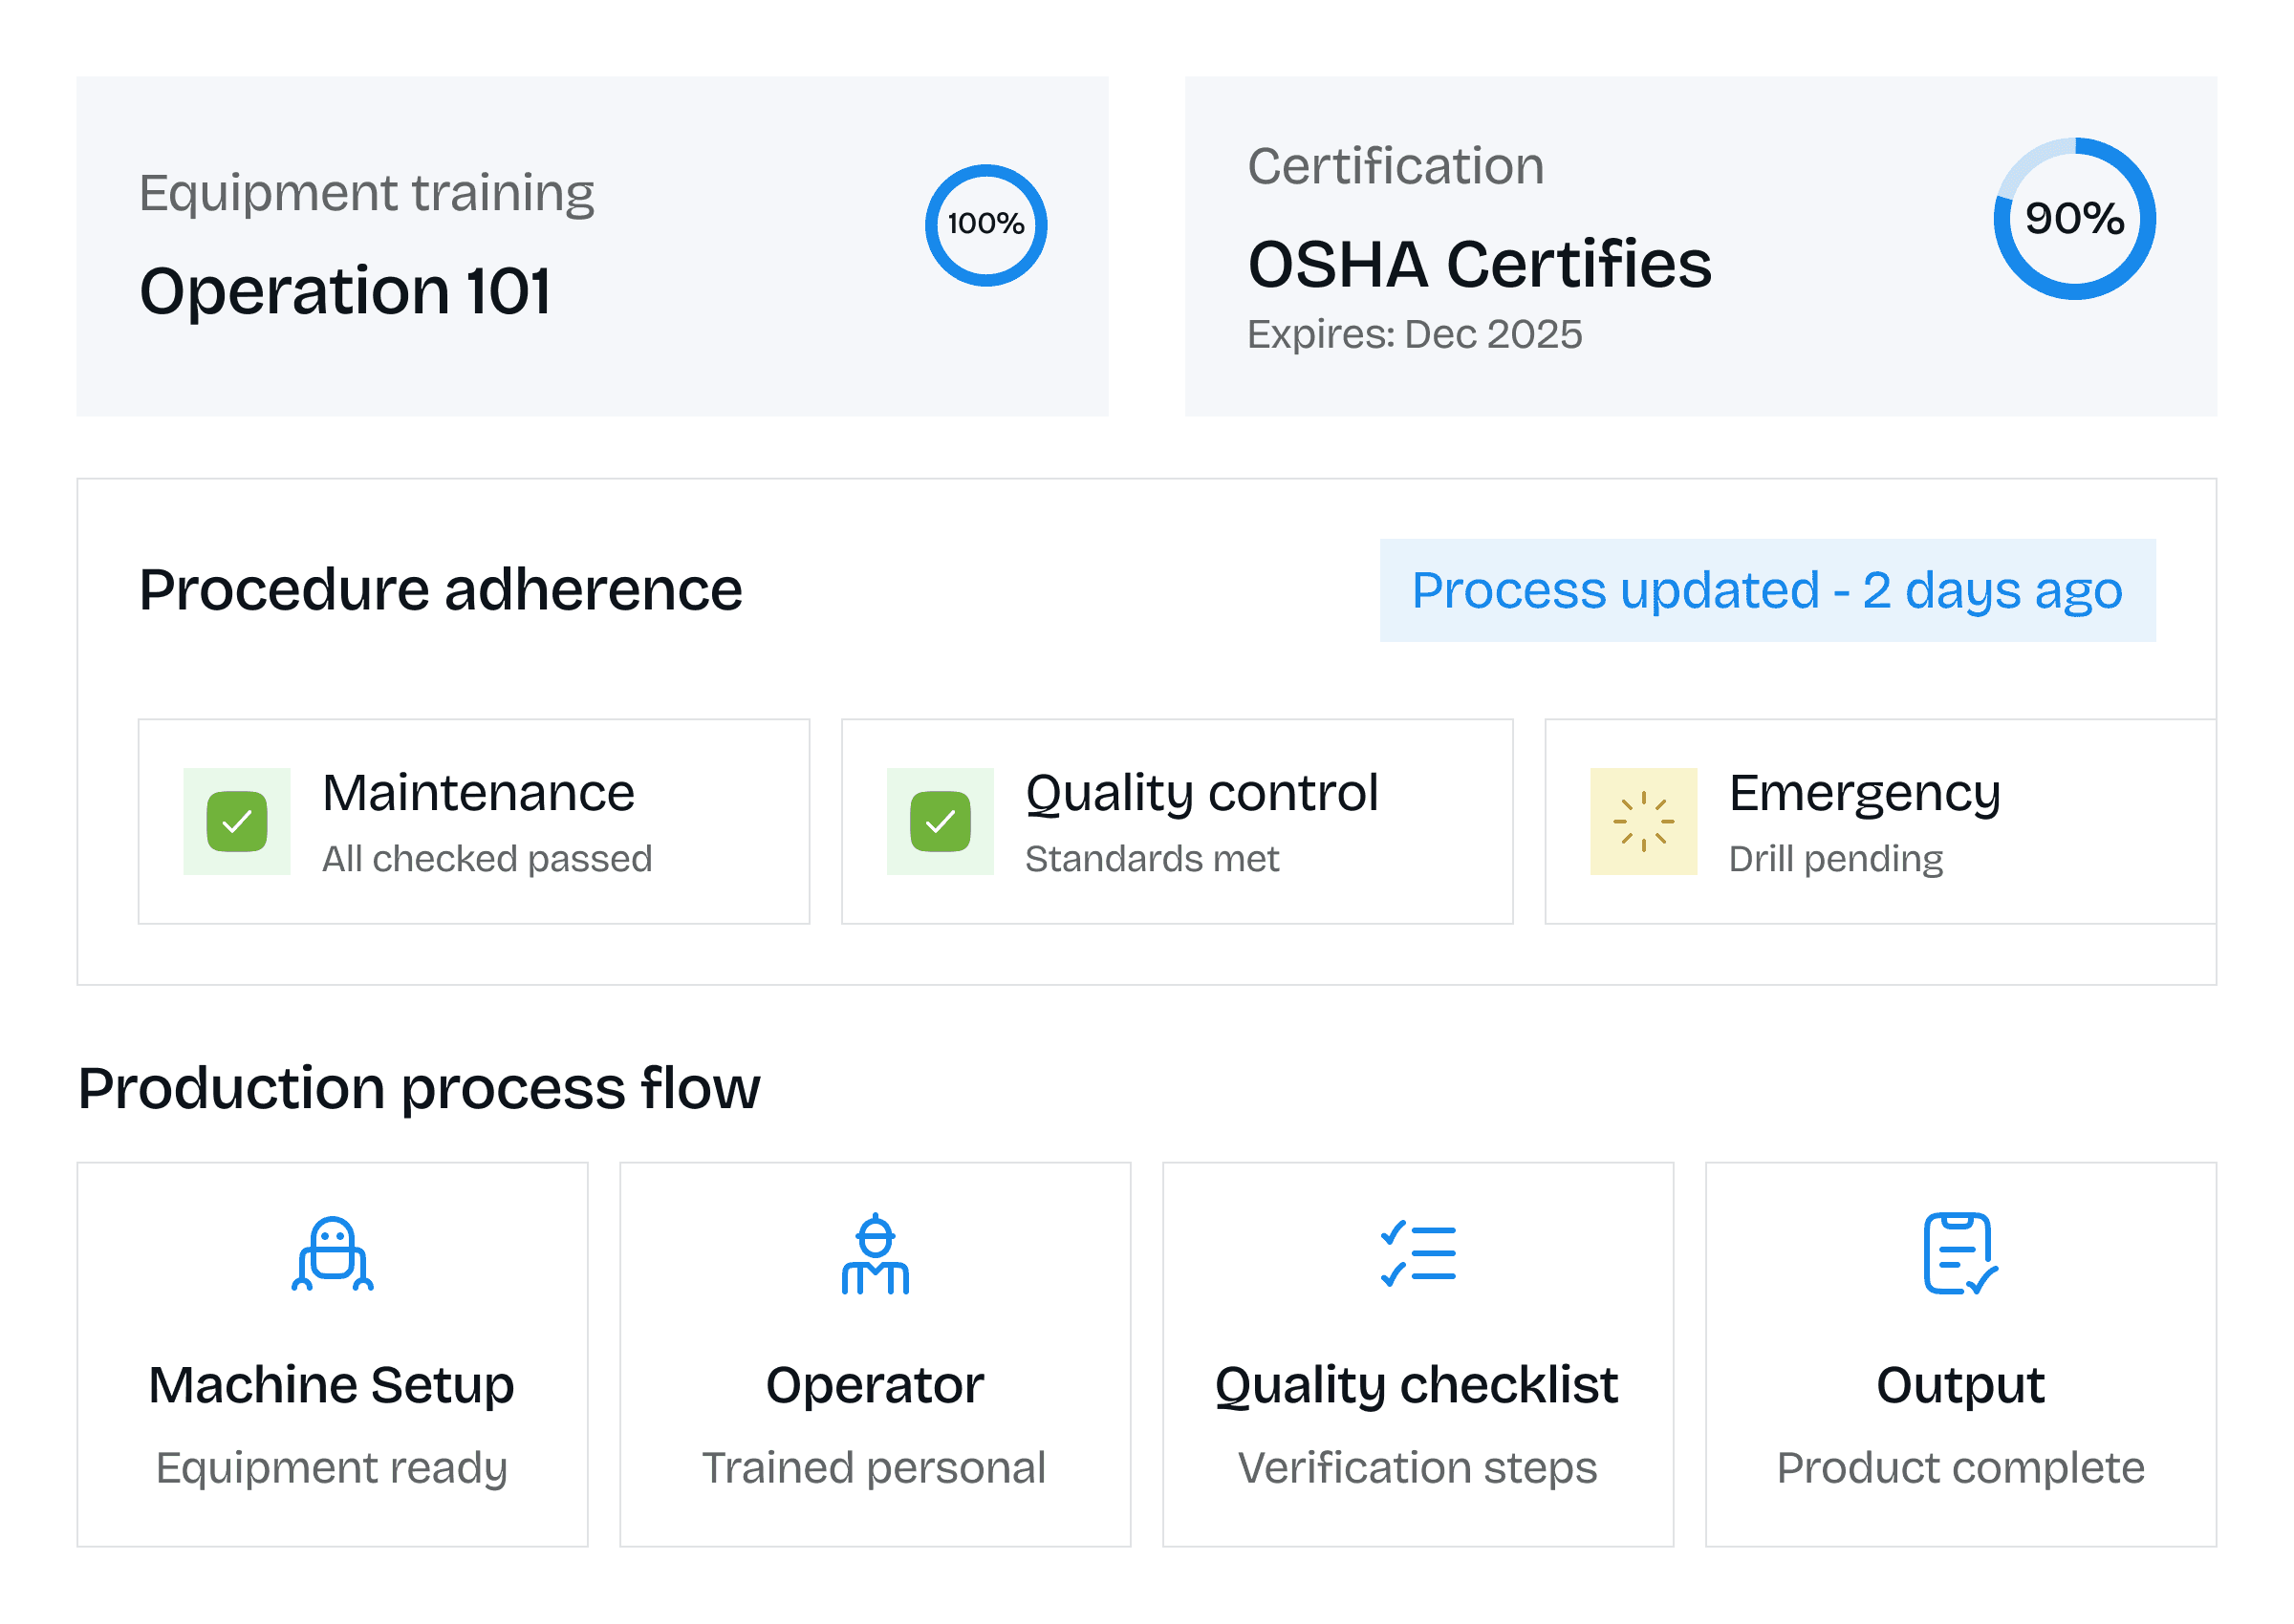Image resolution: width=2294 pixels, height=1624 pixels.
Task: Click the Machine Setup heading
Action: [x=332, y=1386]
